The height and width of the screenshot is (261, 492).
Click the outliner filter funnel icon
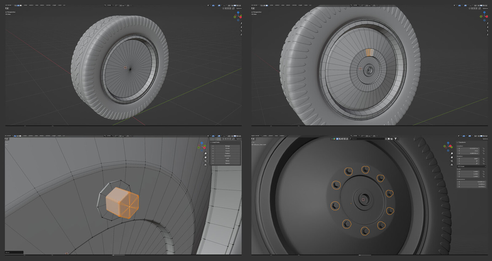pos(395,139)
